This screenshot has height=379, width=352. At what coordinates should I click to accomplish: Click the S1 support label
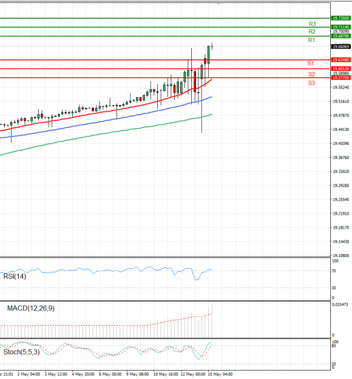(x=310, y=63)
